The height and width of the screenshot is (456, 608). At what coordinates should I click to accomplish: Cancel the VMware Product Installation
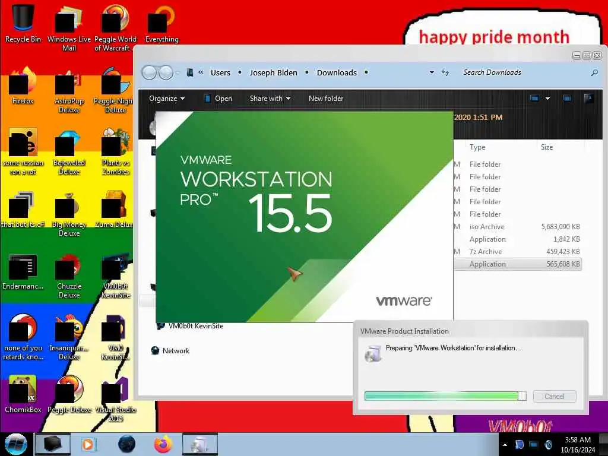click(x=555, y=396)
